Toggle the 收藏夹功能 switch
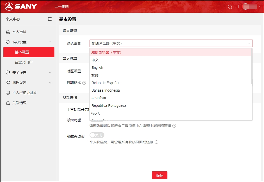The height and width of the screenshot is (182, 264). click(97, 135)
